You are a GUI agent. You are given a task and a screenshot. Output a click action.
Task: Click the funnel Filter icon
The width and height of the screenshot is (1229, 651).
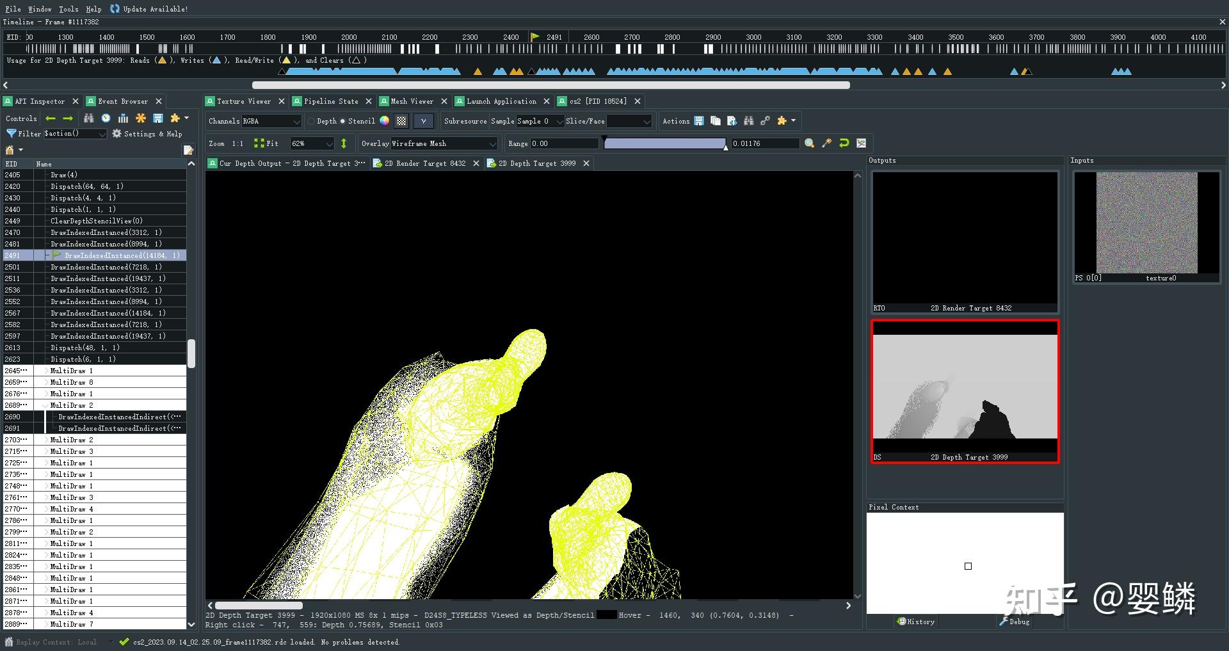(x=11, y=134)
